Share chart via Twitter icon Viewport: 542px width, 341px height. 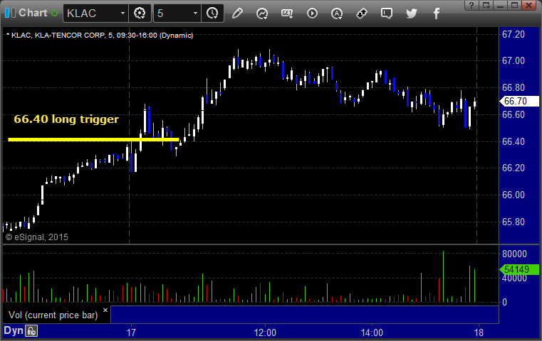pyautogui.click(x=412, y=13)
